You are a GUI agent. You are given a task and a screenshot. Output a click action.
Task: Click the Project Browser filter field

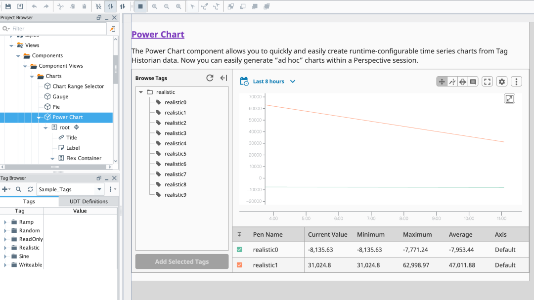(x=54, y=29)
